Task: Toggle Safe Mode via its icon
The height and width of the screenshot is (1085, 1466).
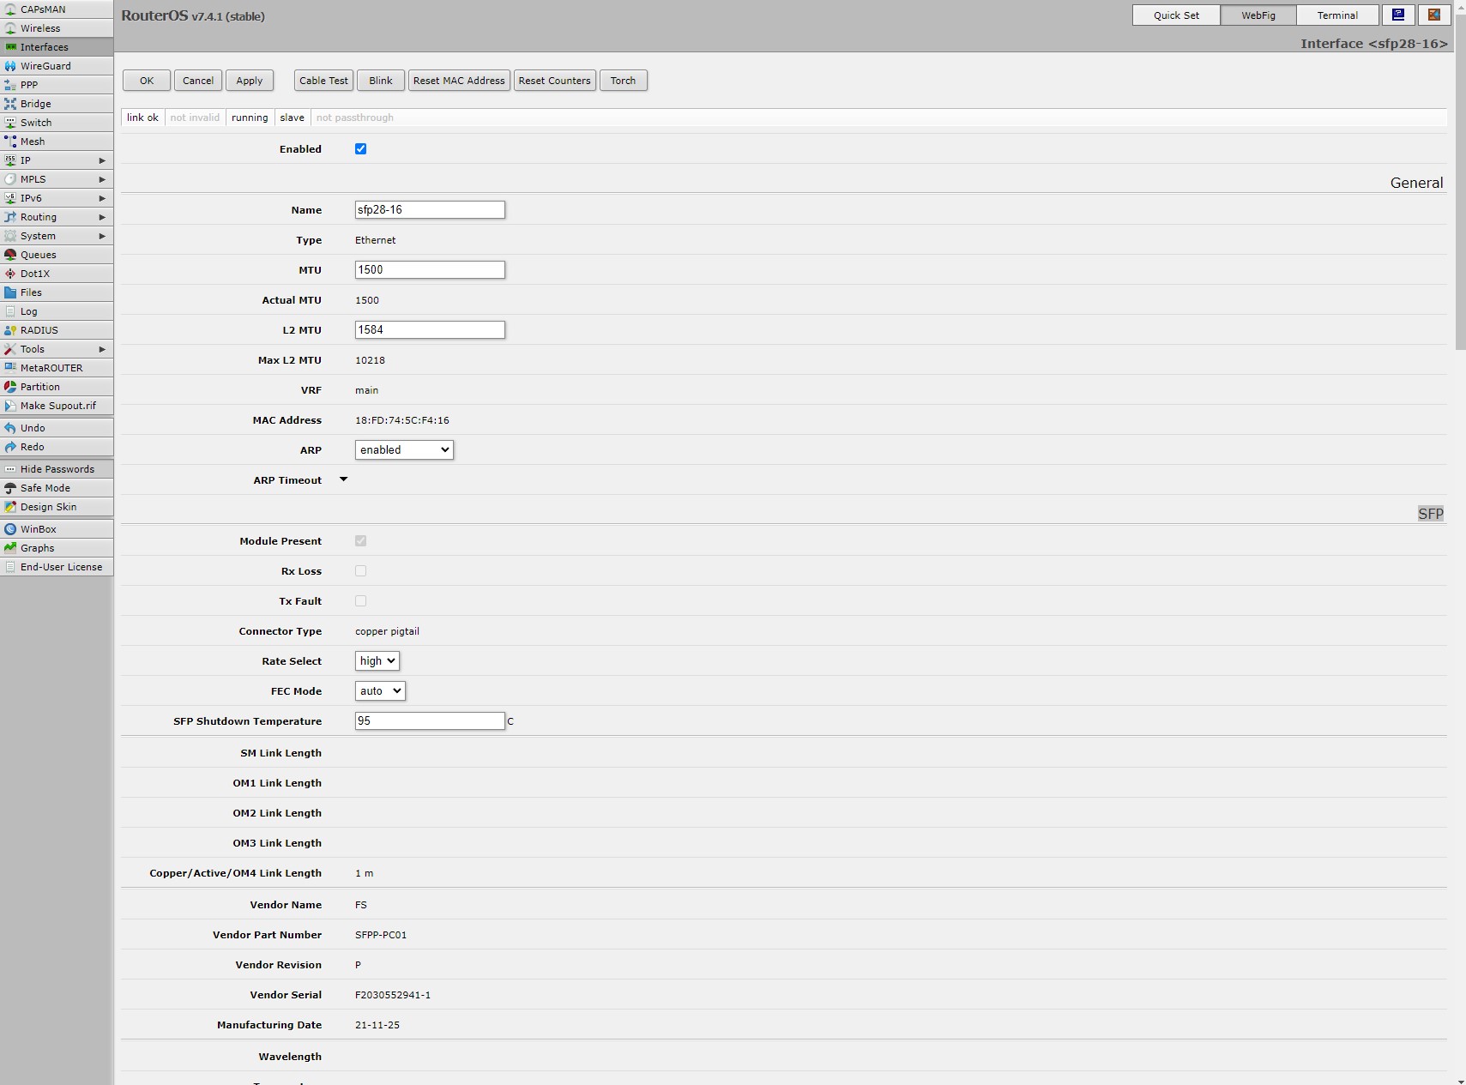Action: click(x=10, y=488)
